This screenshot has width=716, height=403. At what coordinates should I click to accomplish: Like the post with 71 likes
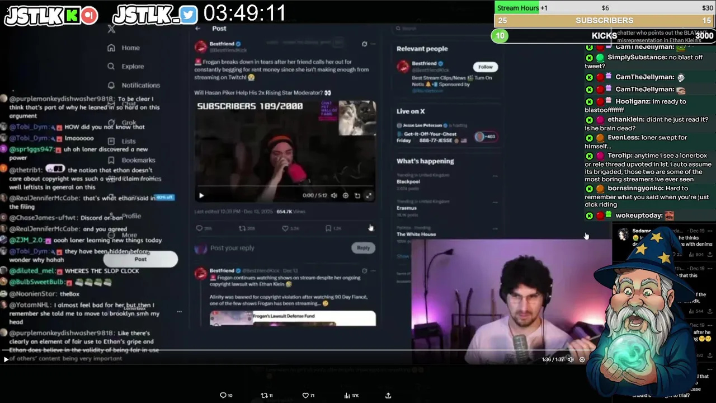pos(305,395)
